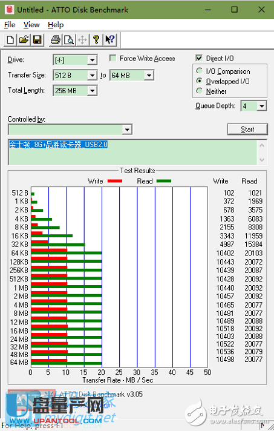Click the Start benchmark button

tap(247, 129)
